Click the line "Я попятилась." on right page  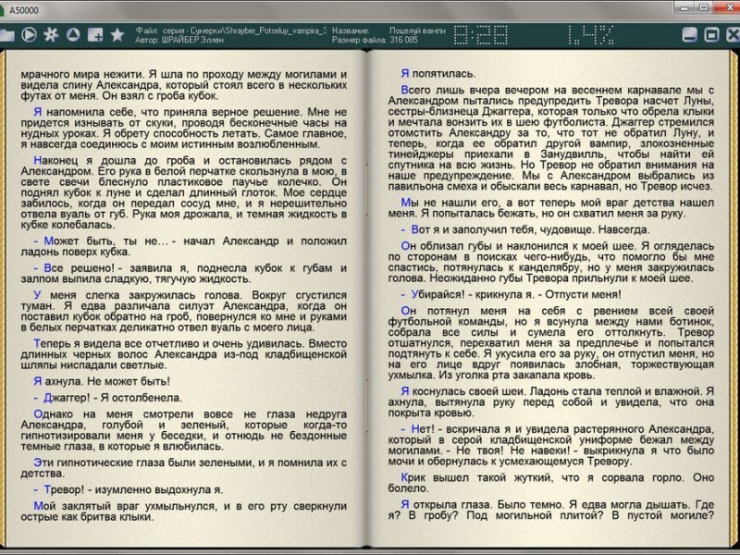coord(438,74)
